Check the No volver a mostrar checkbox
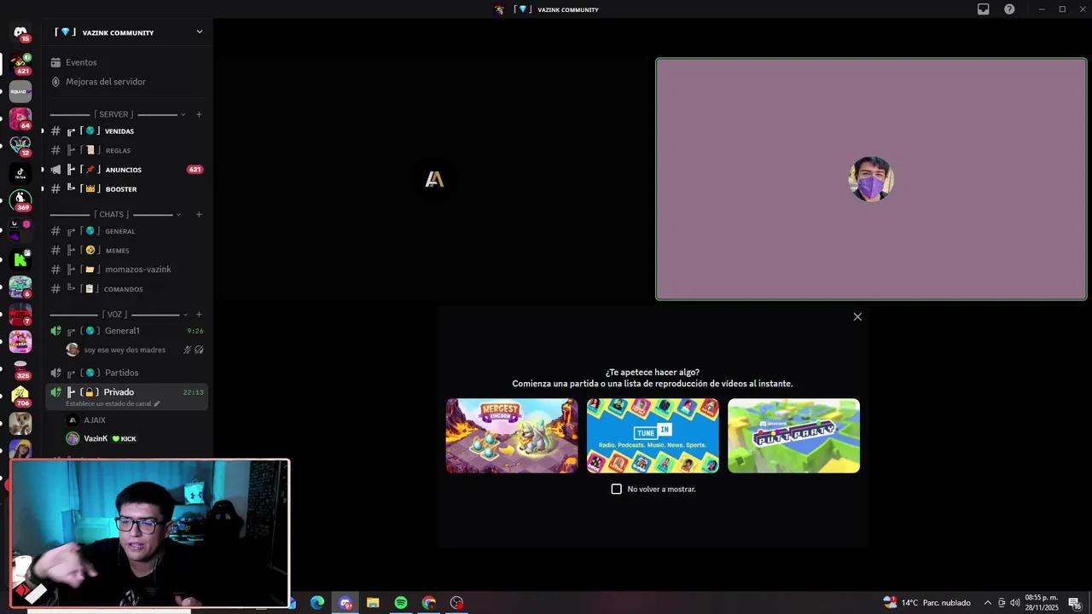 click(617, 489)
